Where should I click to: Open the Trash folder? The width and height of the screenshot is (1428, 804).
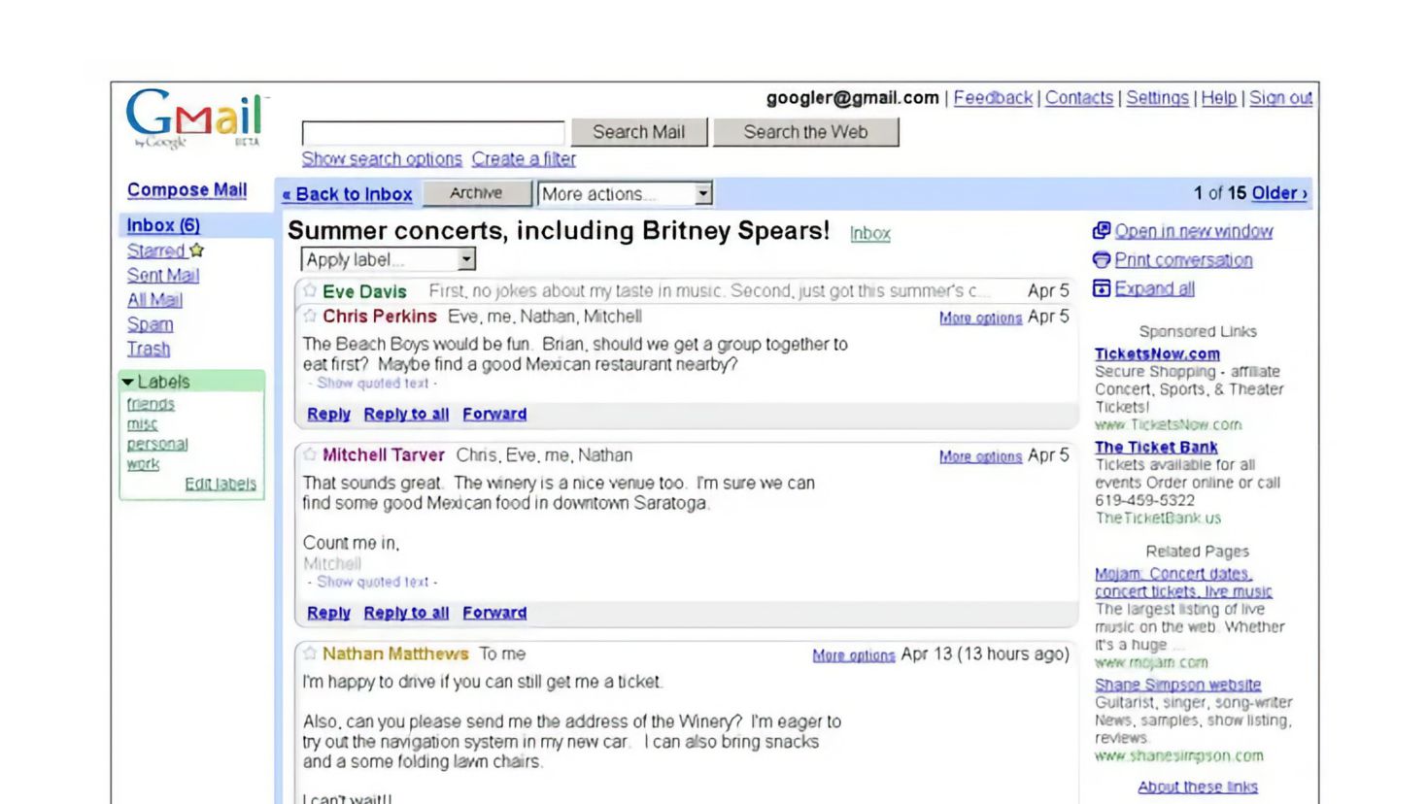click(149, 349)
